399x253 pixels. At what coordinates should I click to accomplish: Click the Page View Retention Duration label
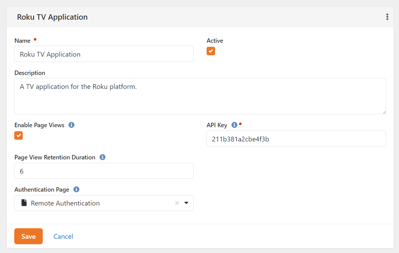[55, 157]
